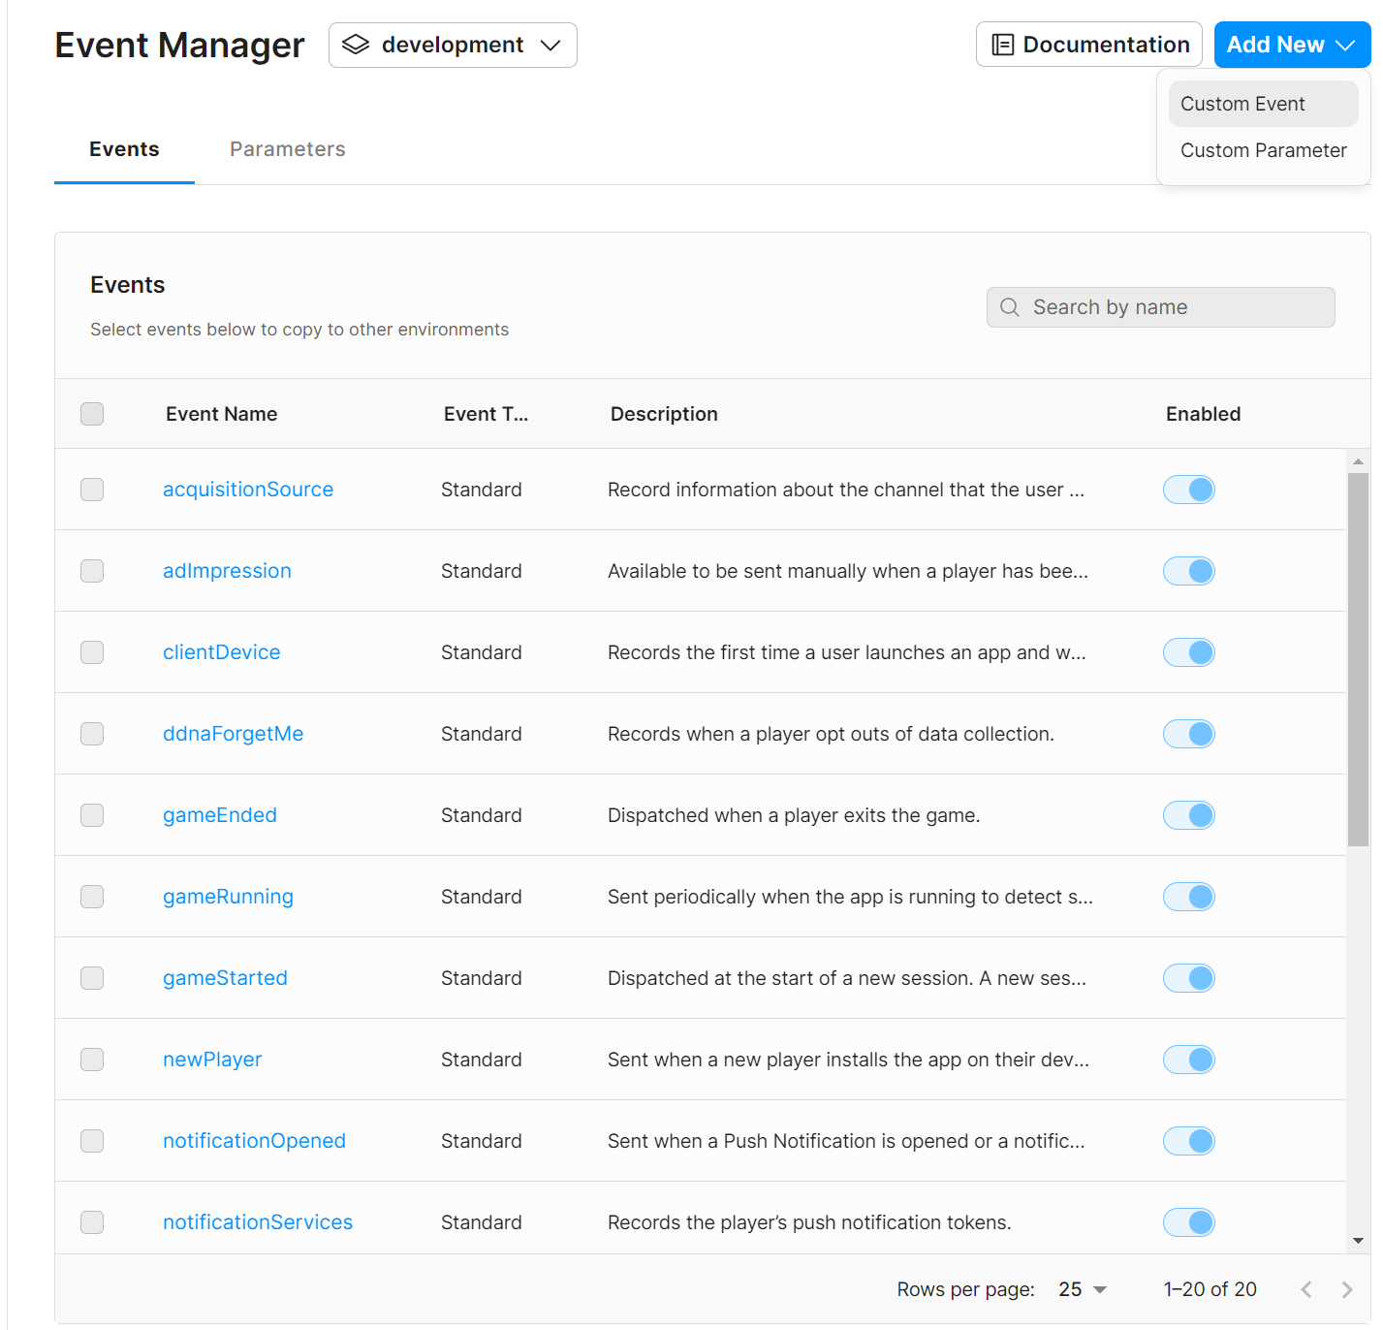Disable the gameStarted event toggle
Viewport: 1383px width, 1330px height.
pyautogui.click(x=1189, y=978)
